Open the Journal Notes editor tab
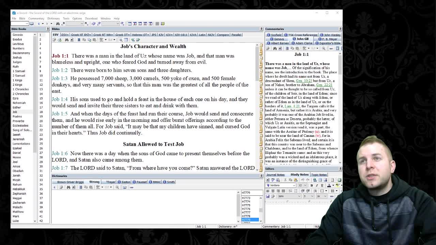The image size is (436, 245). click(275, 175)
